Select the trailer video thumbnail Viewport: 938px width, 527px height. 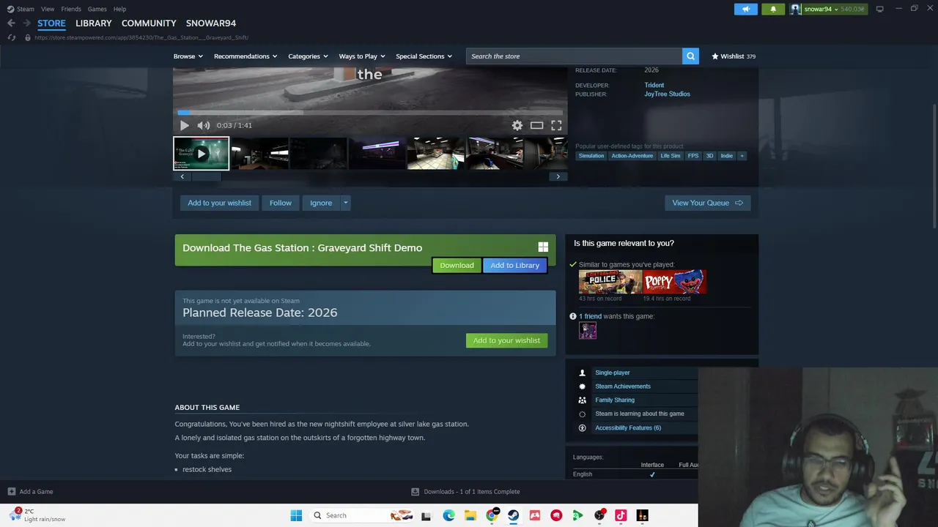pyautogui.click(x=201, y=154)
